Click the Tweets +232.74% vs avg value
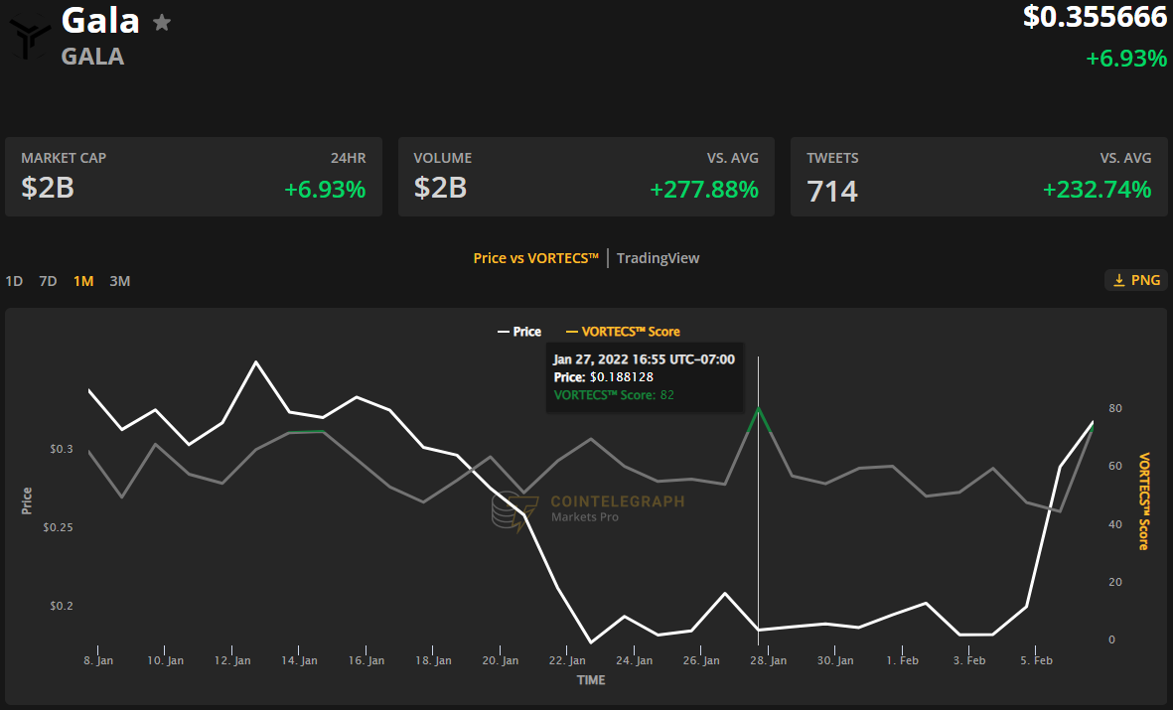Screen dimensions: 1173x710 (x=1097, y=190)
